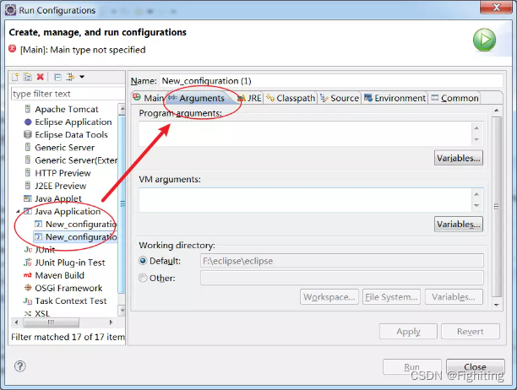Click the Eclipse Data Tools database icon
This screenshot has width=517, height=390.
28,135
